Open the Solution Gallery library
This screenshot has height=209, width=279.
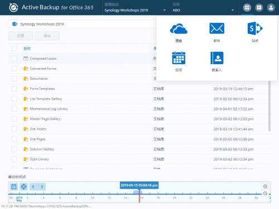click(42, 149)
